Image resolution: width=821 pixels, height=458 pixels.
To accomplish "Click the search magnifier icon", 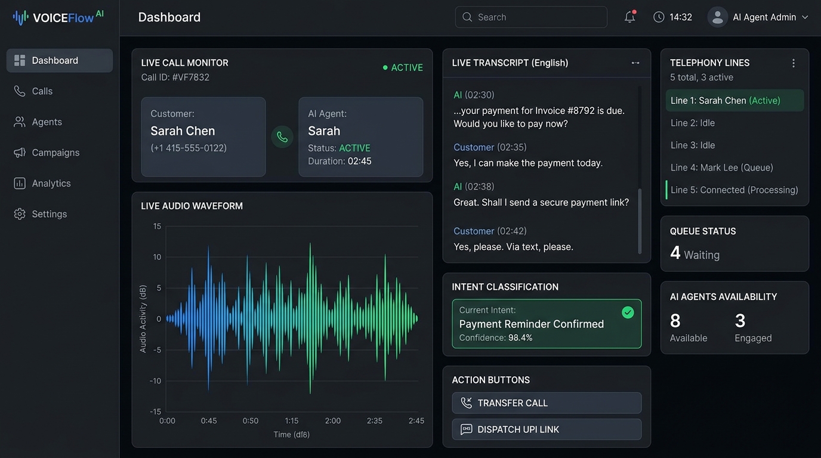I will [x=467, y=17].
